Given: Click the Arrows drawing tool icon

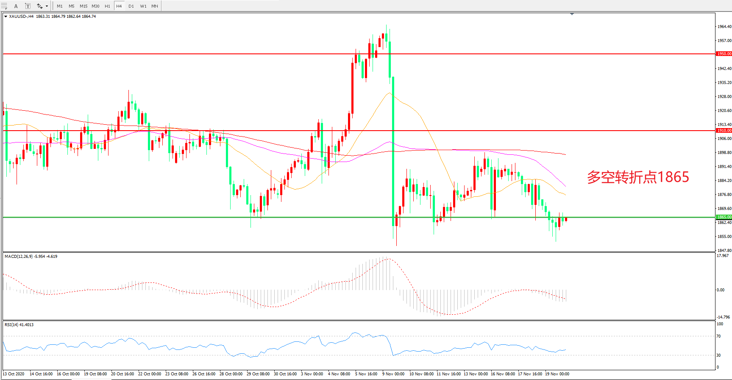Looking at the screenshot, I should (x=39, y=6).
